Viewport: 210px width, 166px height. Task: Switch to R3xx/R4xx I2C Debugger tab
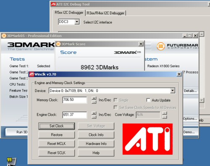click(105, 13)
